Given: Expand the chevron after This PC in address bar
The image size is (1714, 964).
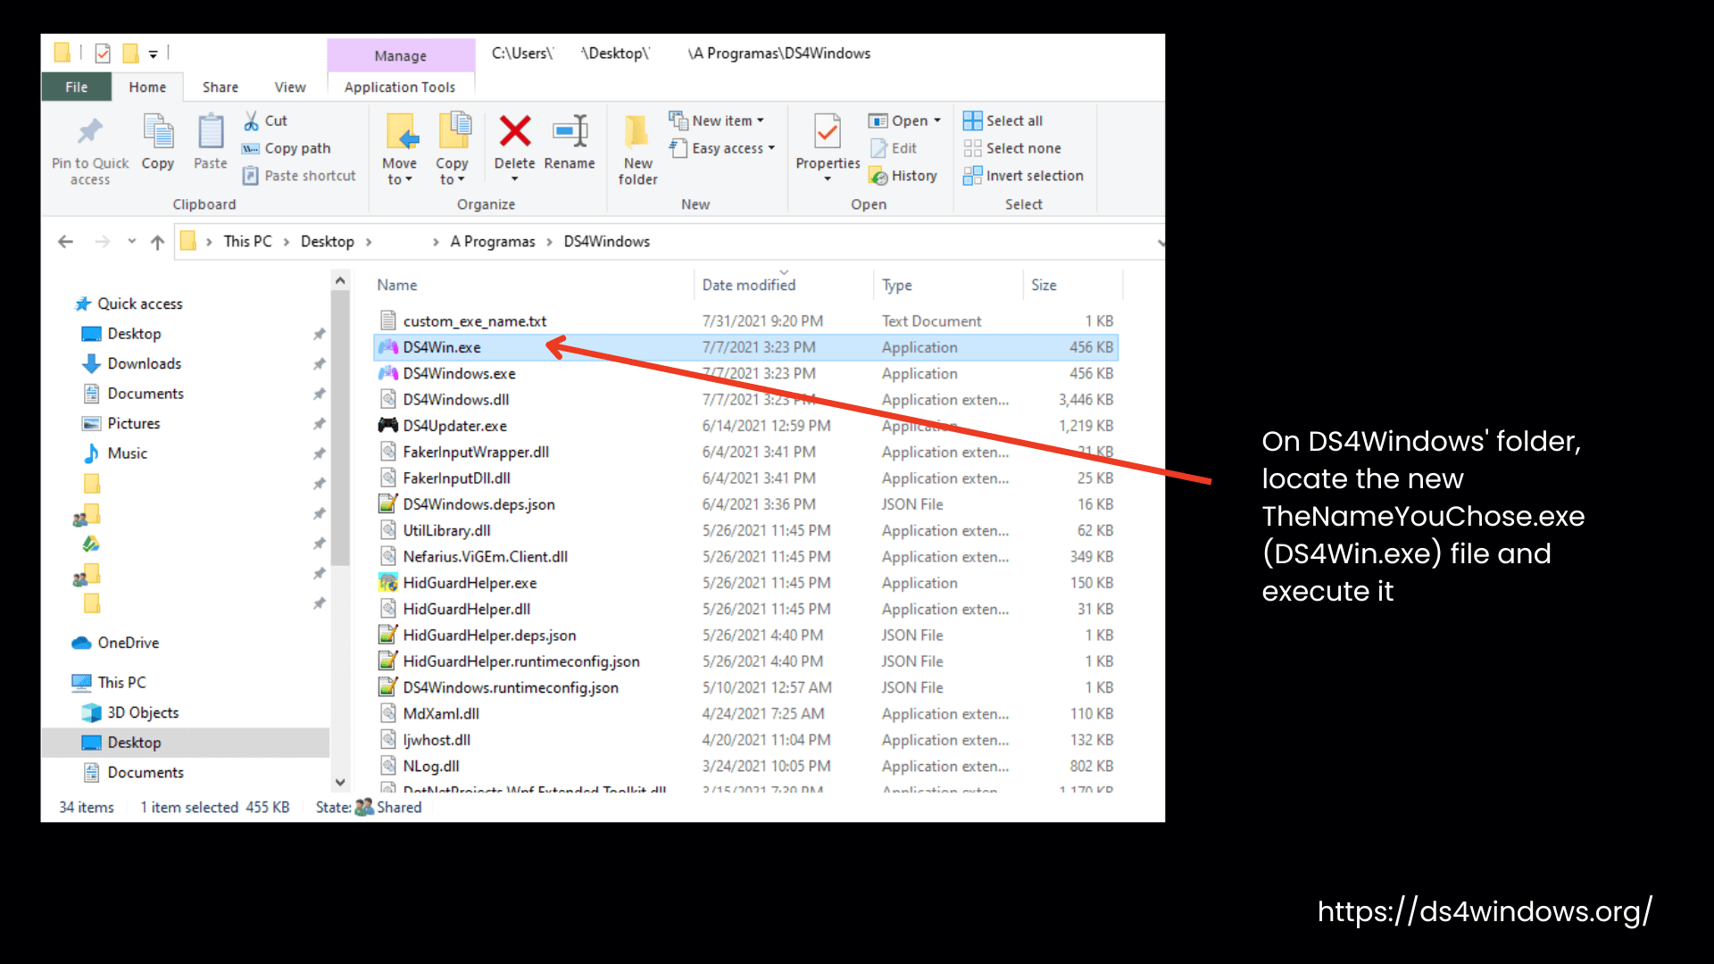Looking at the screenshot, I should (x=287, y=242).
